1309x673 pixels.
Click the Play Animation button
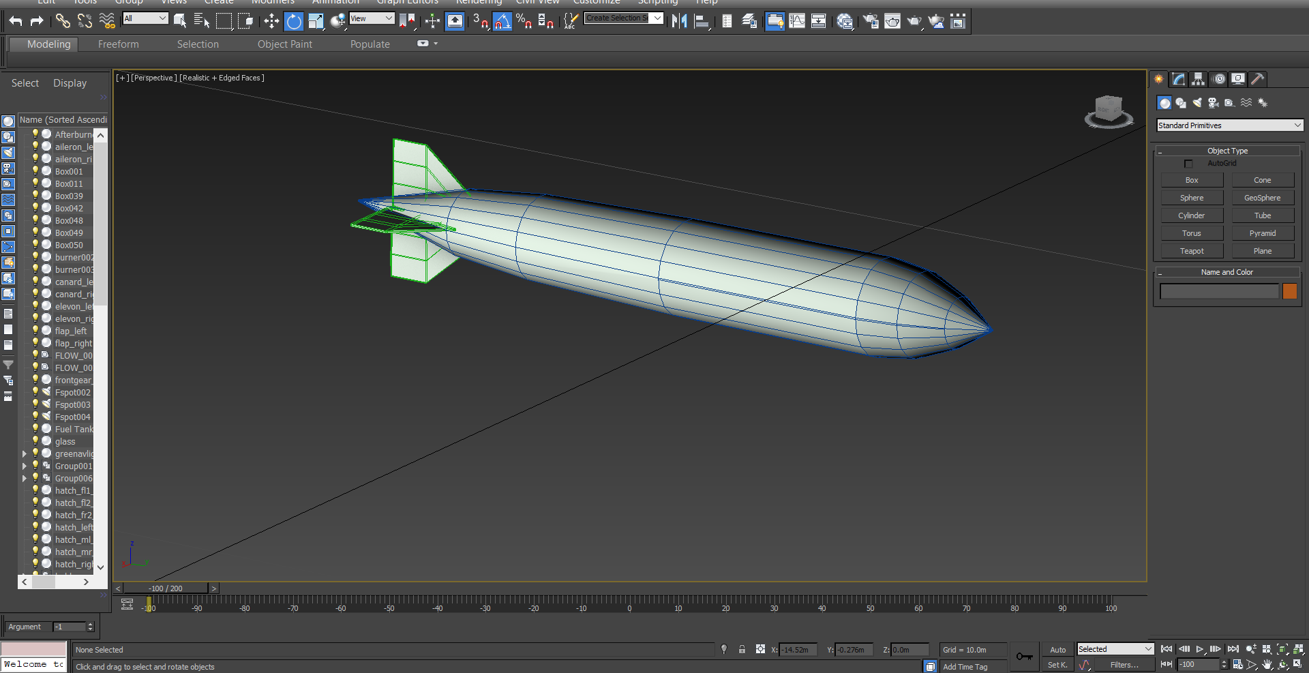coord(1200,649)
